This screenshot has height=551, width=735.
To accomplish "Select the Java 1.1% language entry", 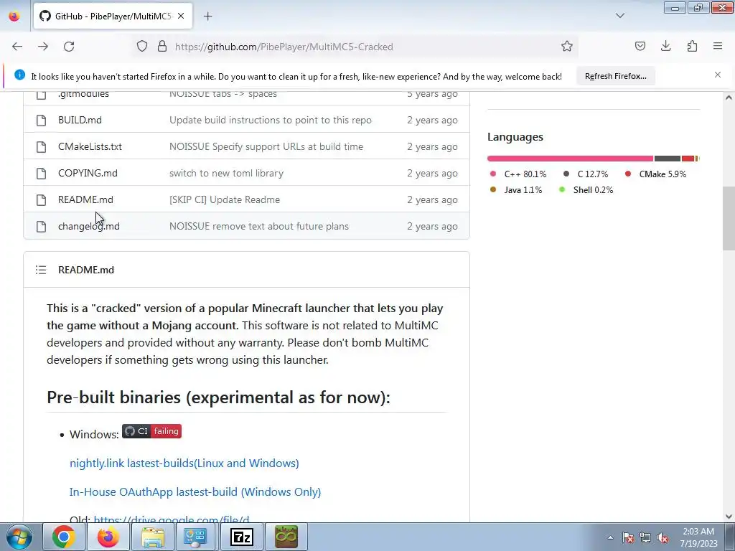I will 515,189.
